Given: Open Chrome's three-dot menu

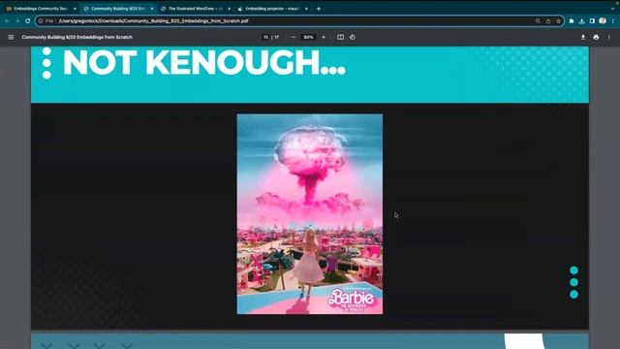Looking at the screenshot, I should tap(613, 21).
